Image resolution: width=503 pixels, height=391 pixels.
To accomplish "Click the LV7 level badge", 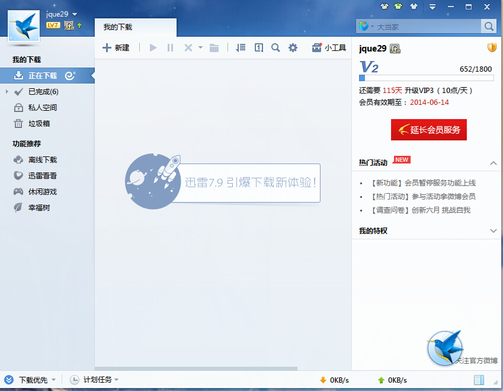I will [x=53, y=25].
